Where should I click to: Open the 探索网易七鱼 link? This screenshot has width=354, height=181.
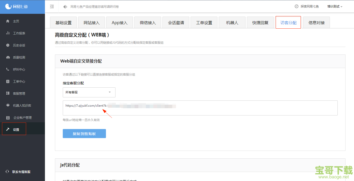pyautogui.click(x=310, y=7)
